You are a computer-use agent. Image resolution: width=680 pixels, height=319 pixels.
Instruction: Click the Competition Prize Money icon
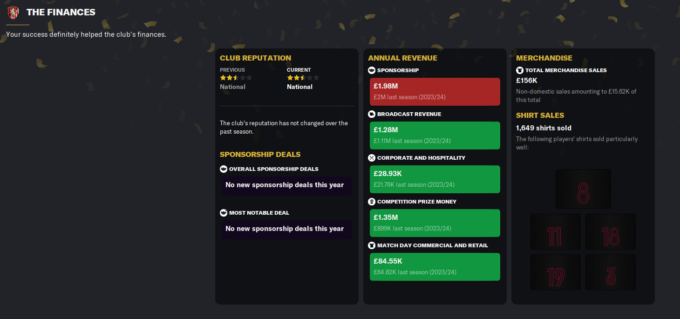pyautogui.click(x=372, y=202)
